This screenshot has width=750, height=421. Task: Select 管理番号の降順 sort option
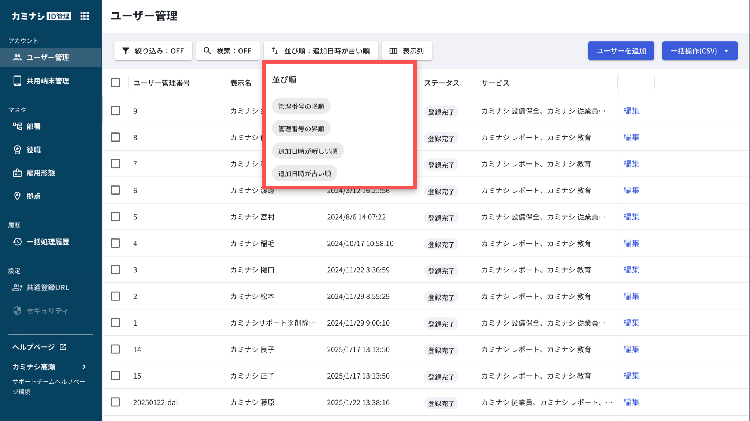(301, 106)
